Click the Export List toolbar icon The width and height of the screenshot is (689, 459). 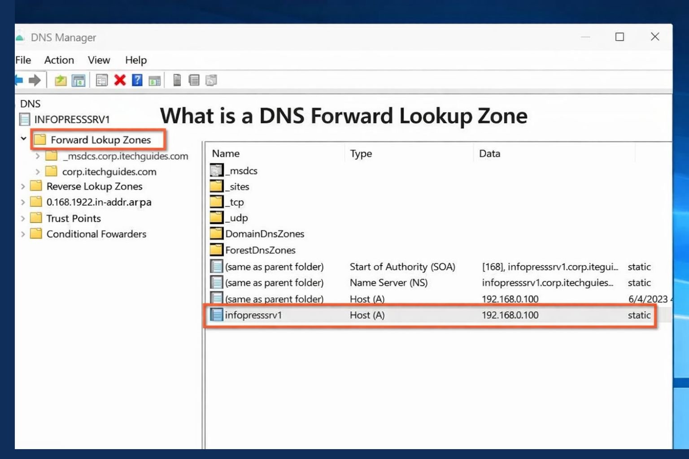[177, 80]
